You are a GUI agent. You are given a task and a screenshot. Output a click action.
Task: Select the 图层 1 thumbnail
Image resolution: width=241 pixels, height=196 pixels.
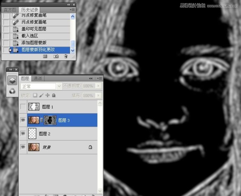click(34, 107)
